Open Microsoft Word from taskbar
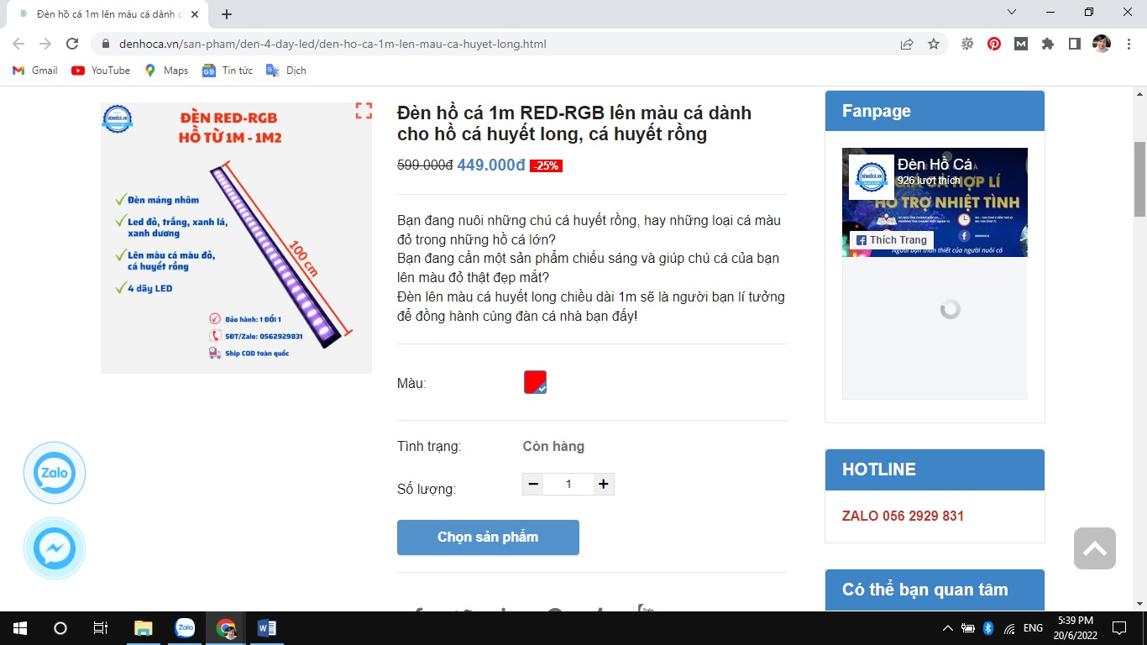The height and width of the screenshot is (645, 1147). 267,627
